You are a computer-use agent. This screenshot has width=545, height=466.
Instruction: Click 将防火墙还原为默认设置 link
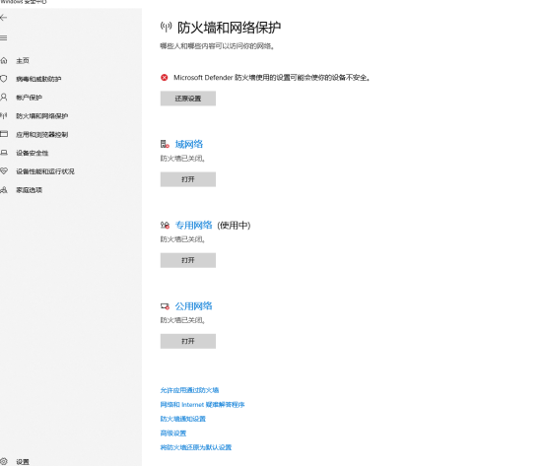(196, 447)
